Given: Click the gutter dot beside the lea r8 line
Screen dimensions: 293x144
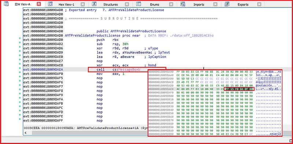Looking at the screenshot, I should 20,55.
